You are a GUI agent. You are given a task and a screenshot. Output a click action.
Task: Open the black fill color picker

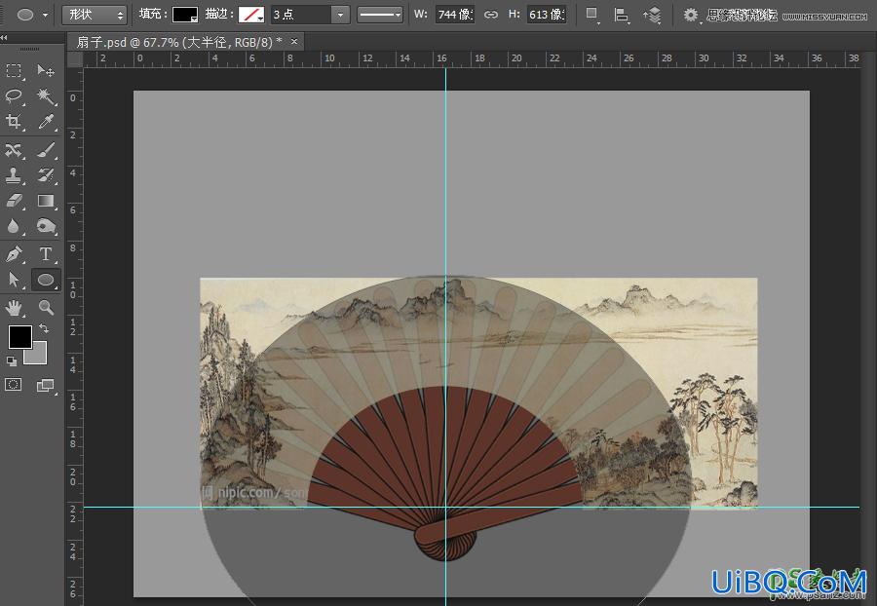click(x=185, y=15)
